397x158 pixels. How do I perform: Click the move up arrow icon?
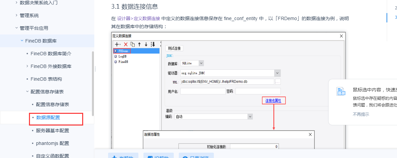click(139, 44)
